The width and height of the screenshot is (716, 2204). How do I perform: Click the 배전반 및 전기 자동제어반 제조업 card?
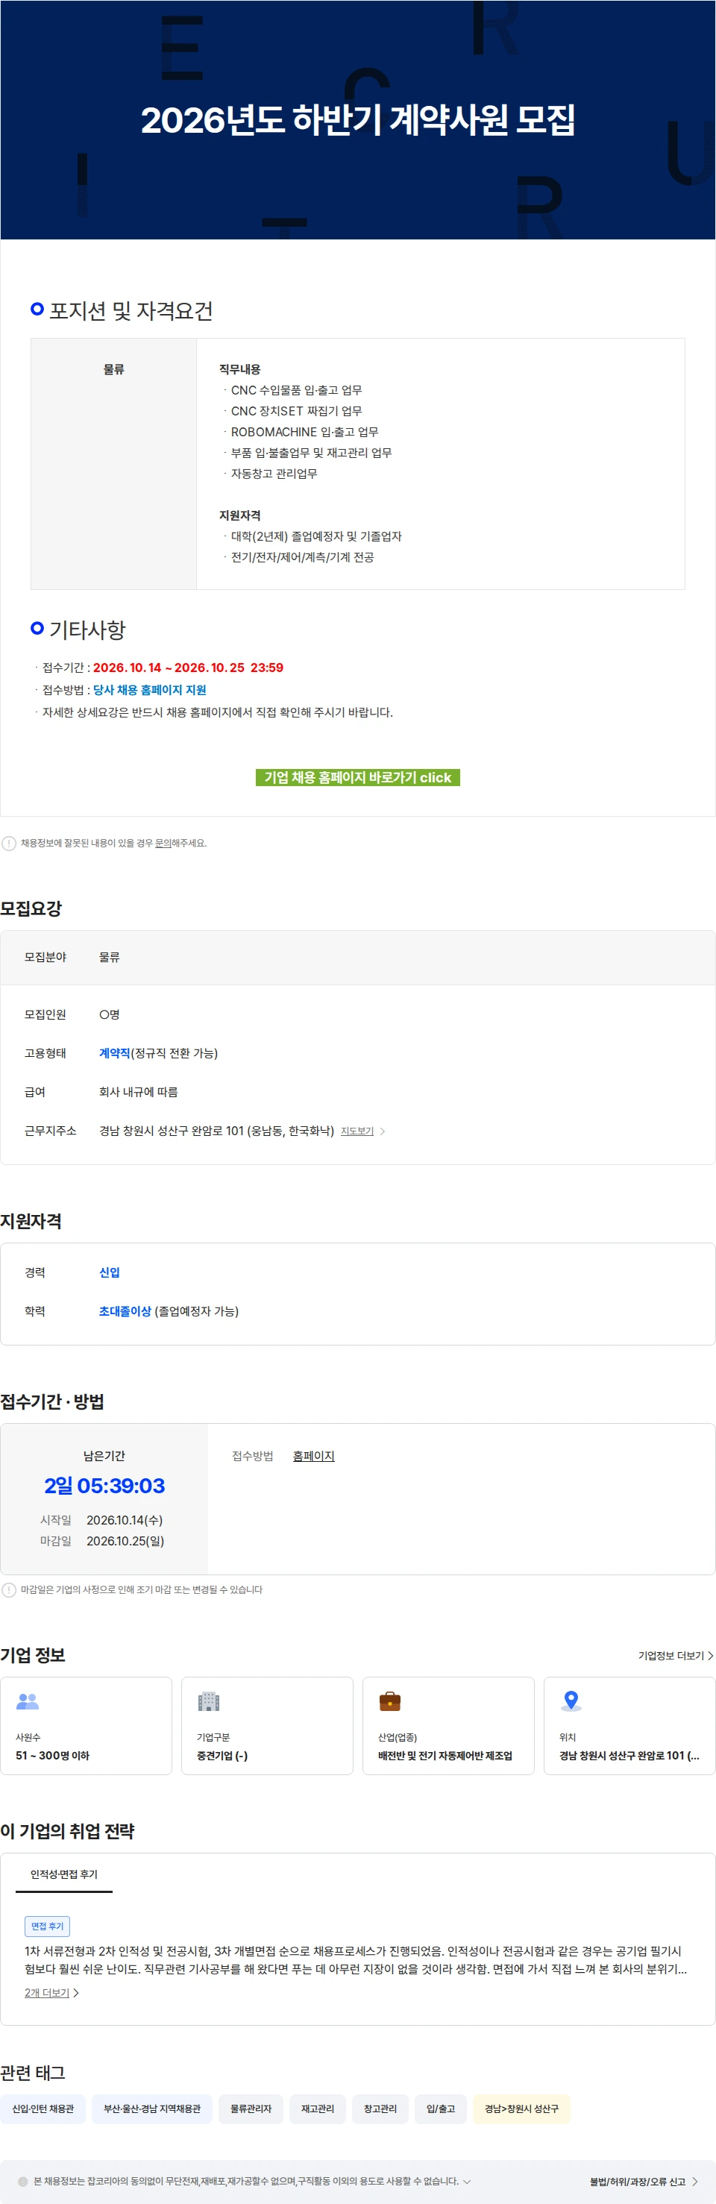[x=448, y=1726]
